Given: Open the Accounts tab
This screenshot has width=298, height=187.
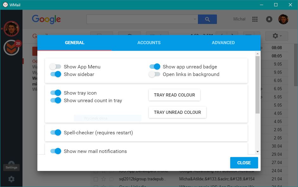Looking at the screenshot, I should pyautogui.click(x=149, y=43).
